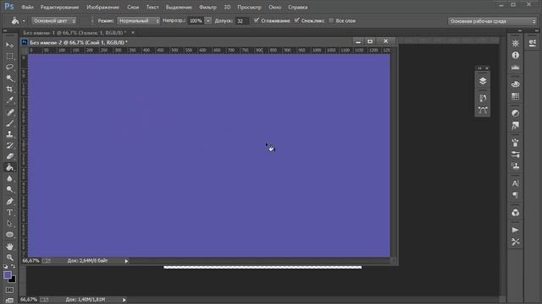Select the Clone Stamp tool
Viewport: 542px width, 304px height.
(9, 134)
